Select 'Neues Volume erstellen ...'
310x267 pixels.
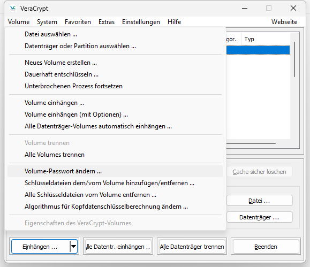pos(115,63)
